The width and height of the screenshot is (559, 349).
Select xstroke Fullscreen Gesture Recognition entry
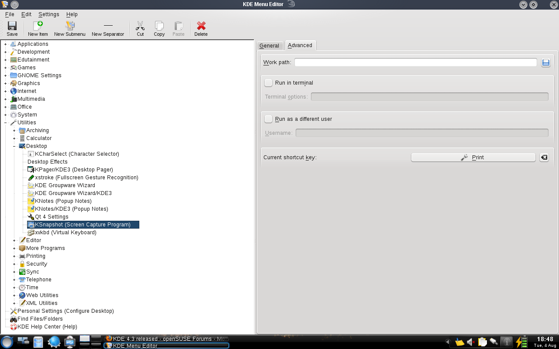tap(83, 178)
